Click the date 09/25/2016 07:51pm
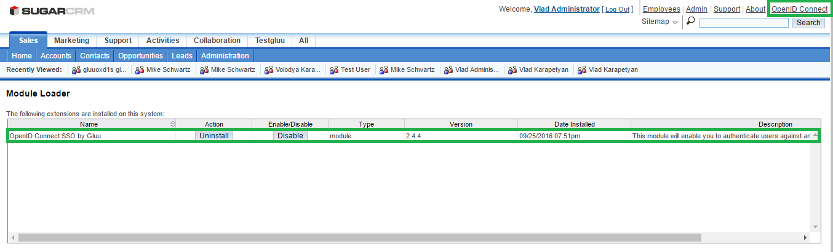833x252 pixels. pyautogui.click(x=549, y=136)
